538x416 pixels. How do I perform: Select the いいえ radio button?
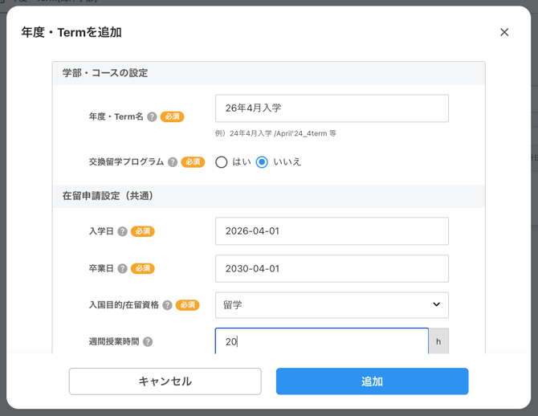[x=262, y=161]
